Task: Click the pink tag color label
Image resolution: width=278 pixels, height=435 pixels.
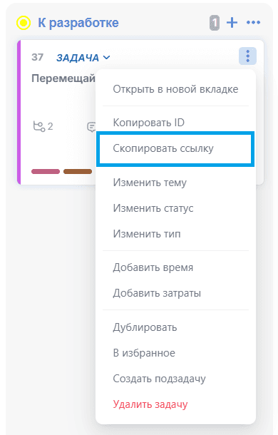Action: [x=46, y=171]
